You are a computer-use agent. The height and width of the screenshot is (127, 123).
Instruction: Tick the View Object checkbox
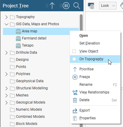pos(74,51)
